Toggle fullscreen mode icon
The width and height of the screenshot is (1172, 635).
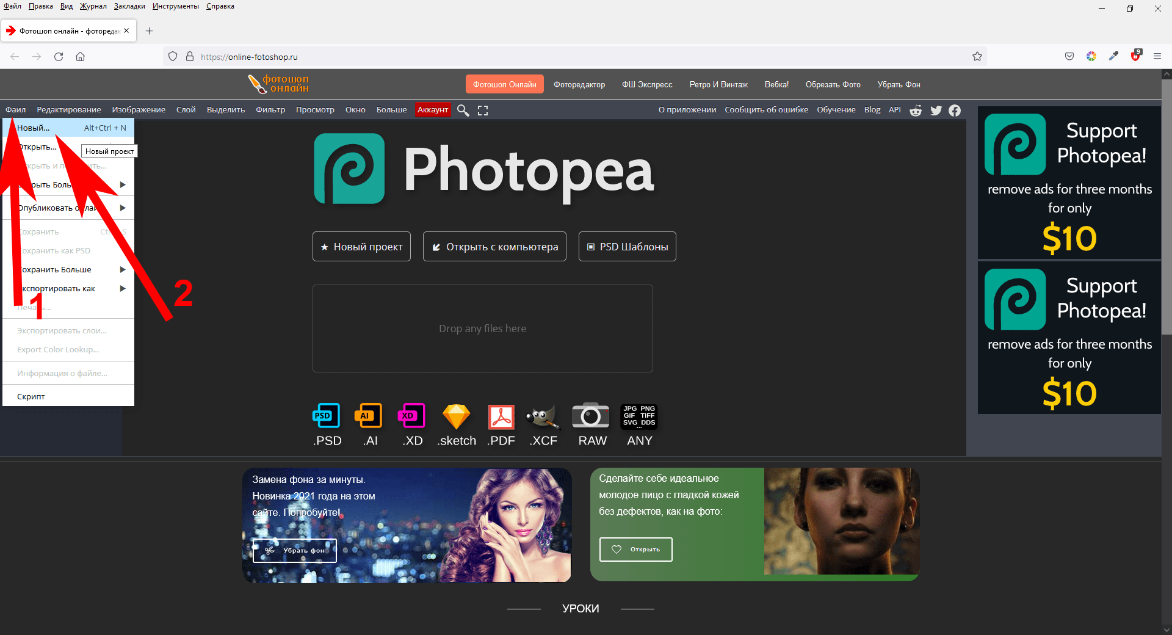pyautogui.click(x=483, y=110)
